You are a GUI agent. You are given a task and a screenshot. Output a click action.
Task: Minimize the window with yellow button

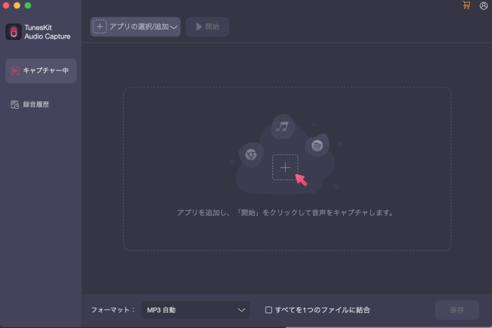point(17,6)
